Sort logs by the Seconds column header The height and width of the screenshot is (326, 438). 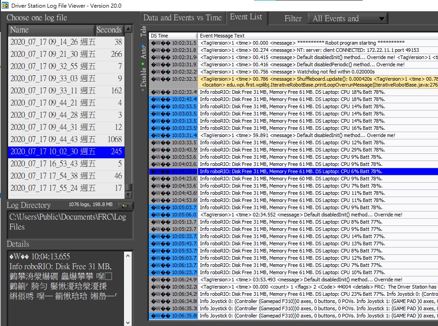109,30
